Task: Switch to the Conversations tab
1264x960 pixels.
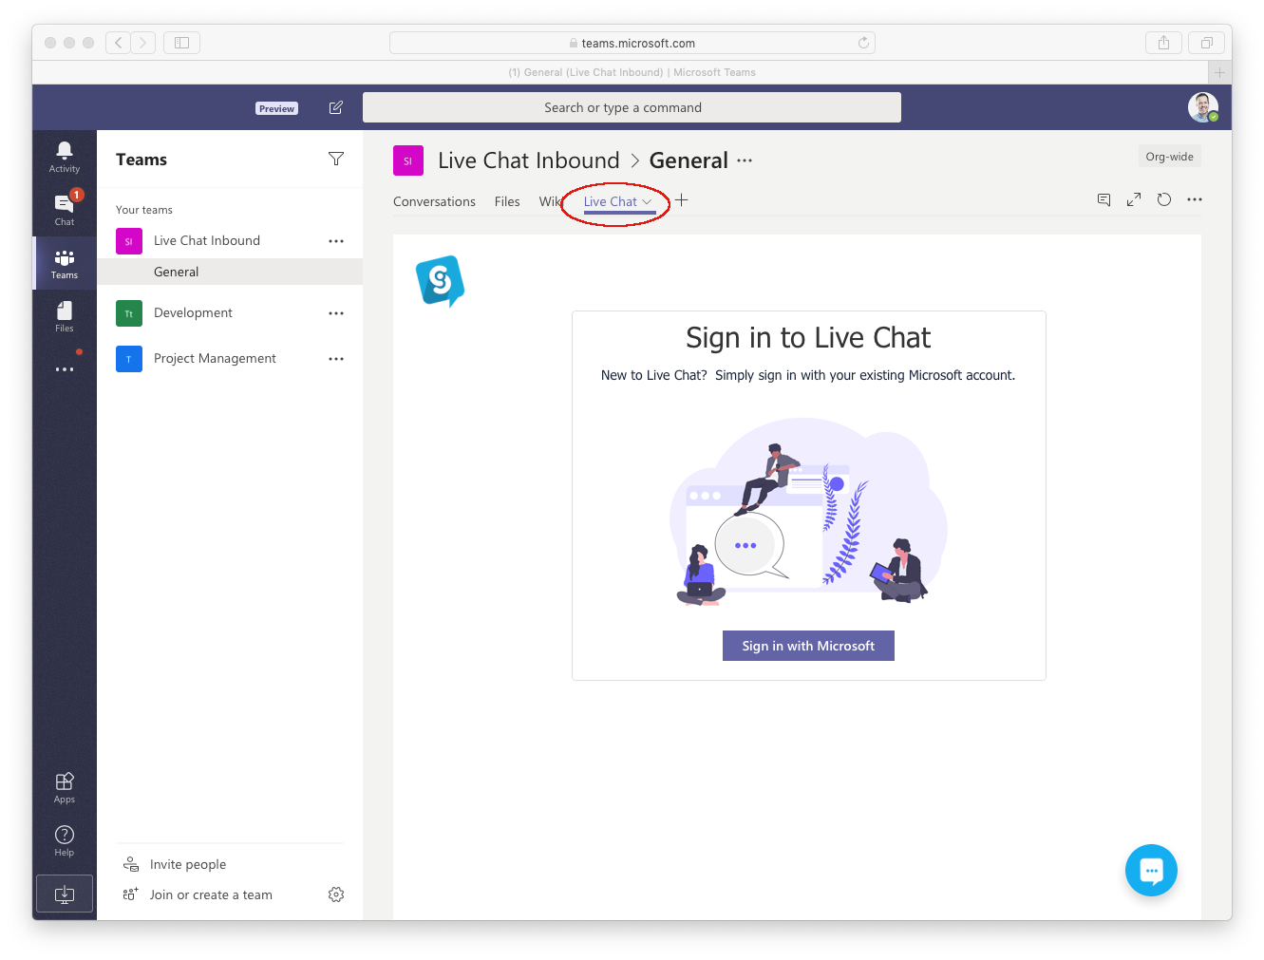Action: pyautogui.click(x=434, y=201)
